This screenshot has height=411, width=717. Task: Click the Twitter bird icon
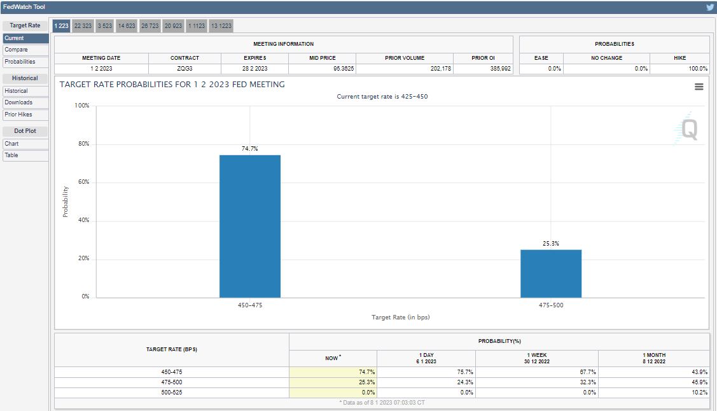coord(709,7)
